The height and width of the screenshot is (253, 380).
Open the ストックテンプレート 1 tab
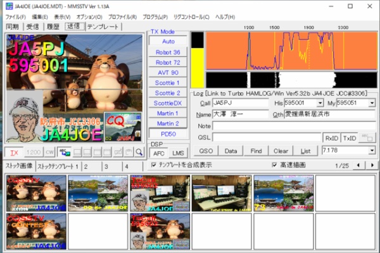tap(58, 166)
